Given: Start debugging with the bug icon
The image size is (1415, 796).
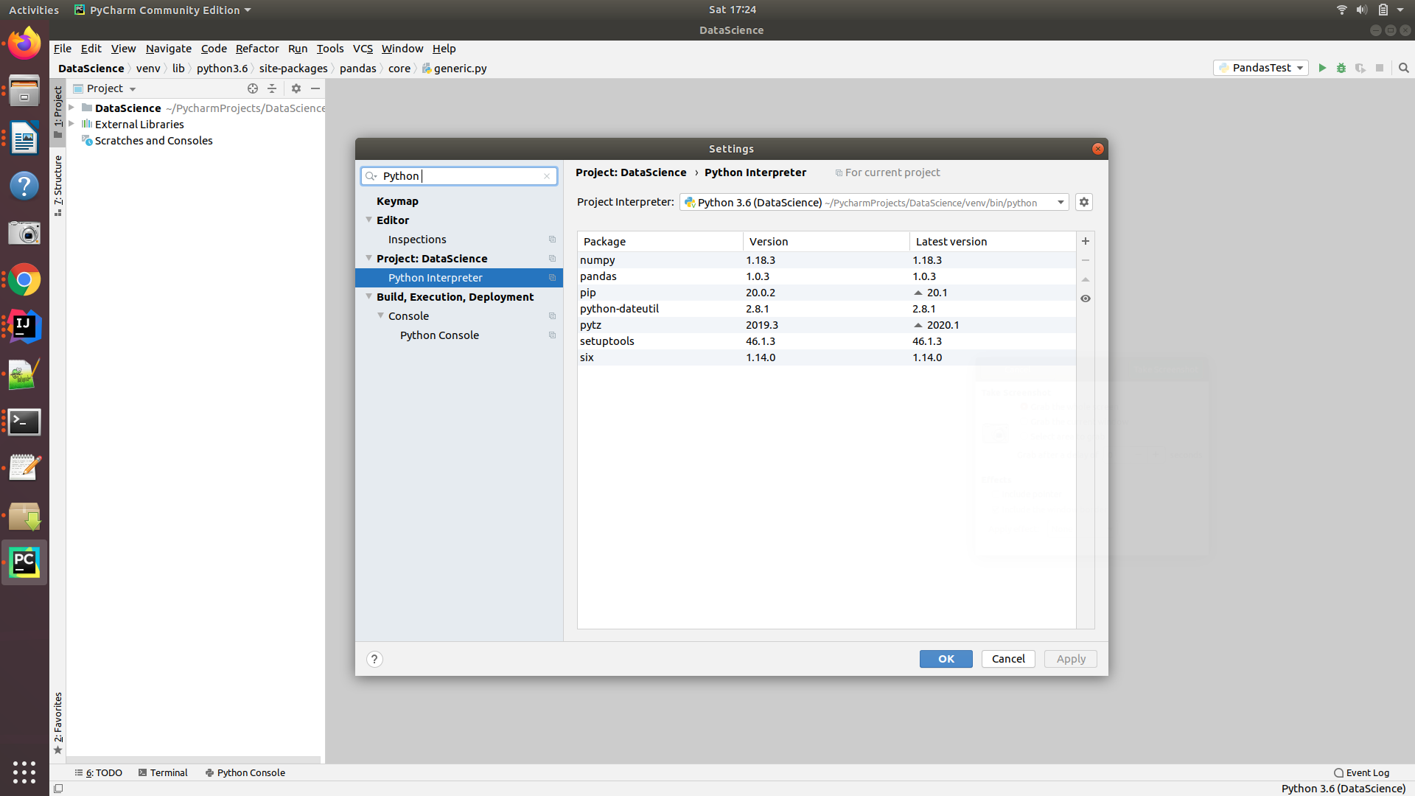Looking at the screenshot, I should point(1341,68).
